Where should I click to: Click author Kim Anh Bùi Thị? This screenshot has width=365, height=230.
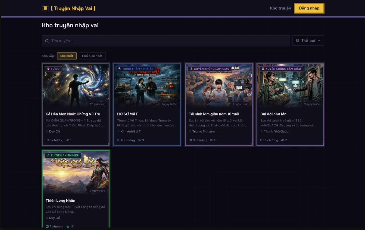point(132,132)
